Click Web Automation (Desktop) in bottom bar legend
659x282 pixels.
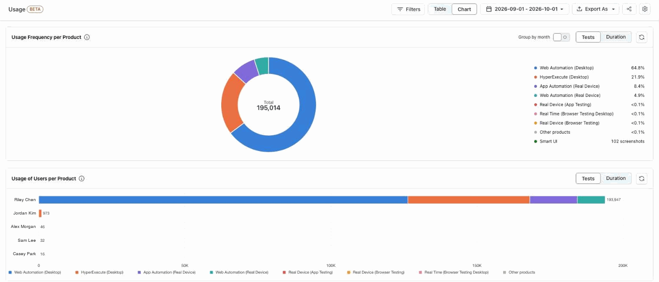click(35, 272)
